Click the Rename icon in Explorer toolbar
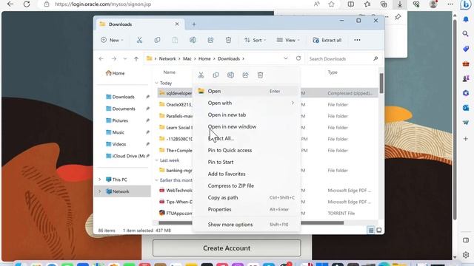Screen dimensions: 474x266 point(193,40)
